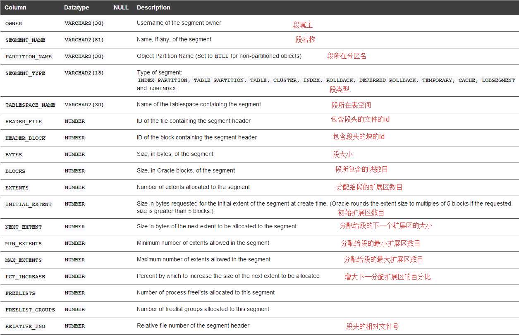Select the TABLESPACE_NAME column name

[30, 105]
